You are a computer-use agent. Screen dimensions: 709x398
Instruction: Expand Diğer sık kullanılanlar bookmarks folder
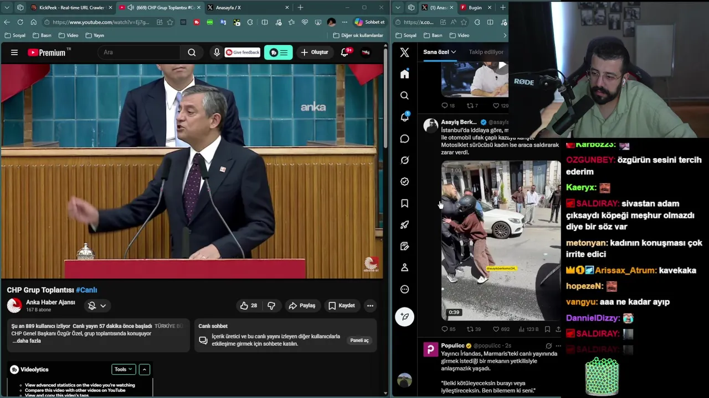[x=358, y=35]
